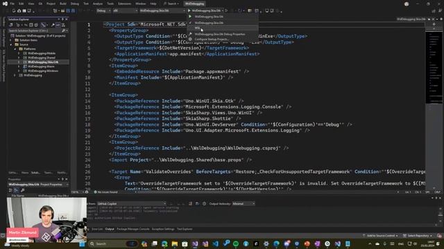Screen dimensions: 444x249
Task: Open Windows Start button on taskbar
Action: 82,244
